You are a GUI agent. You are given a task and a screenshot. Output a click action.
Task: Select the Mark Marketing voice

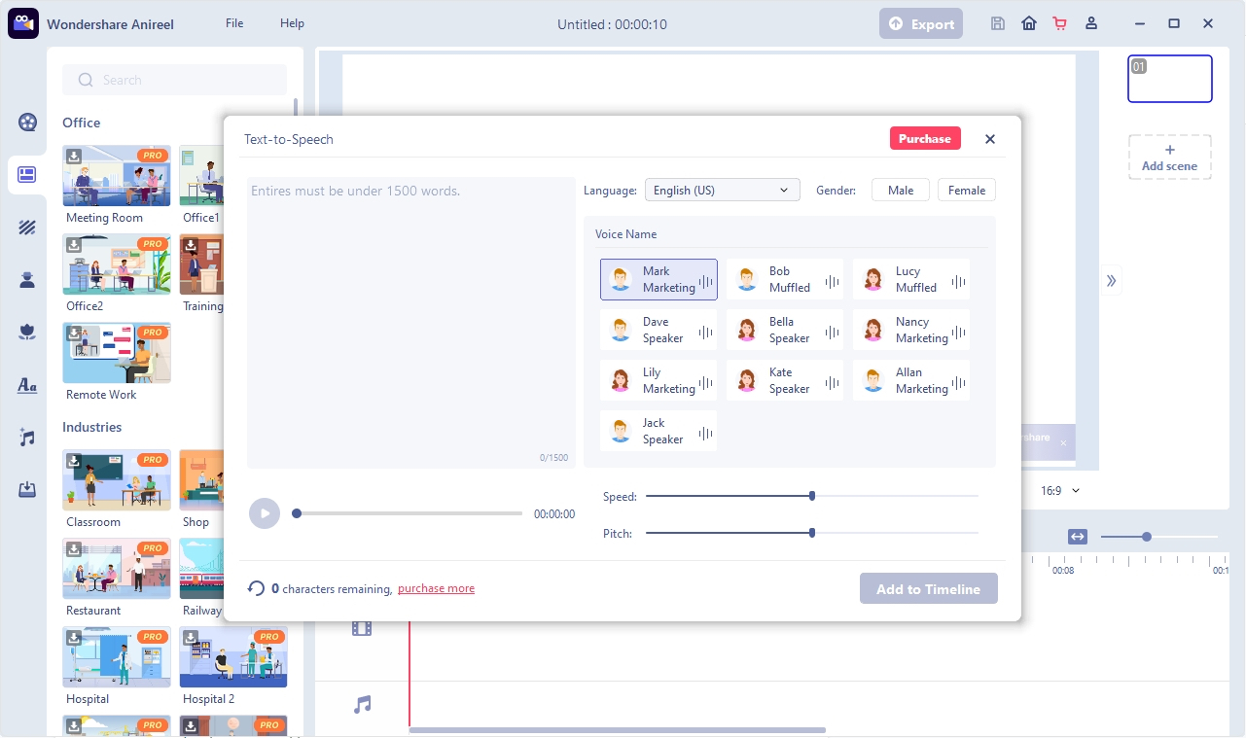(x=659, y=279)
